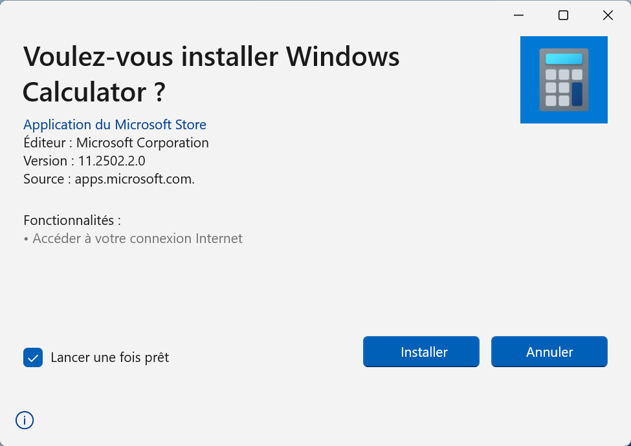Click the "Lancer une fois prêt" label text
Image resolution: width=631 pixels, height=446 pixels.
point(109,357)
